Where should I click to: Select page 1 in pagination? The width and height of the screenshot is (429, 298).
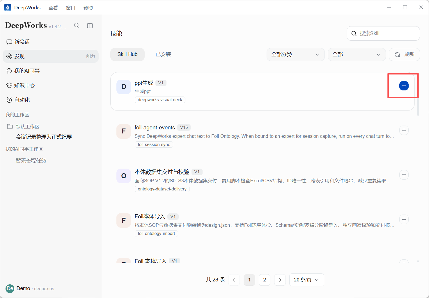tap(249, 280)
